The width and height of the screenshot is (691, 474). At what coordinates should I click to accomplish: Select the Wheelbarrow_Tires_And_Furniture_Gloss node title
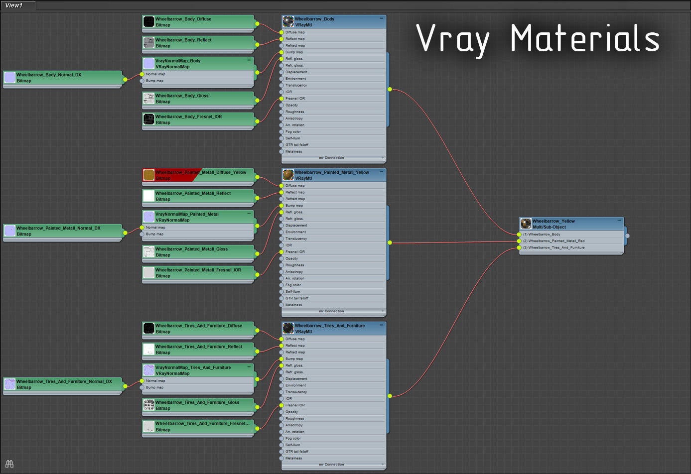tap(197, 402)
